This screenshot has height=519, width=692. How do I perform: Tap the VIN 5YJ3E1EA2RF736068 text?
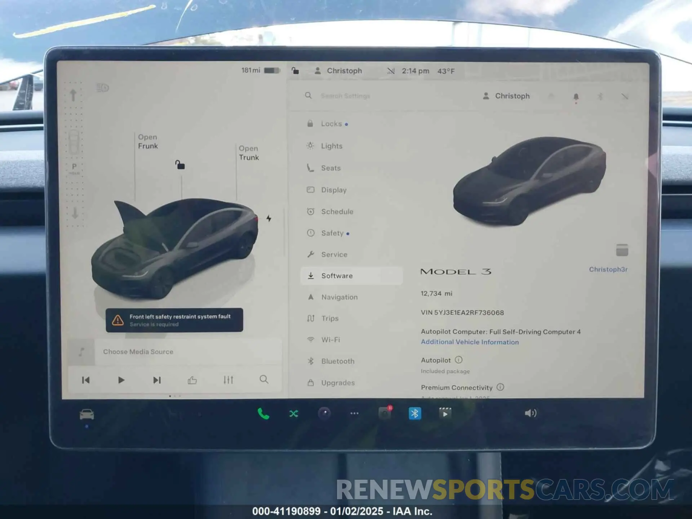click(x=462, y=312)
